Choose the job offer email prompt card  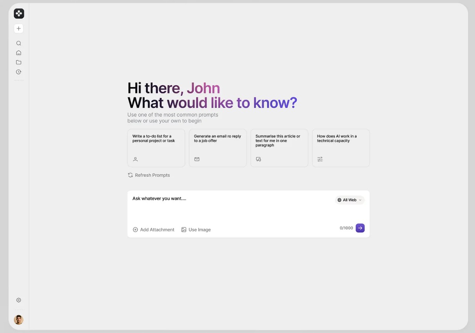[218, 148]
